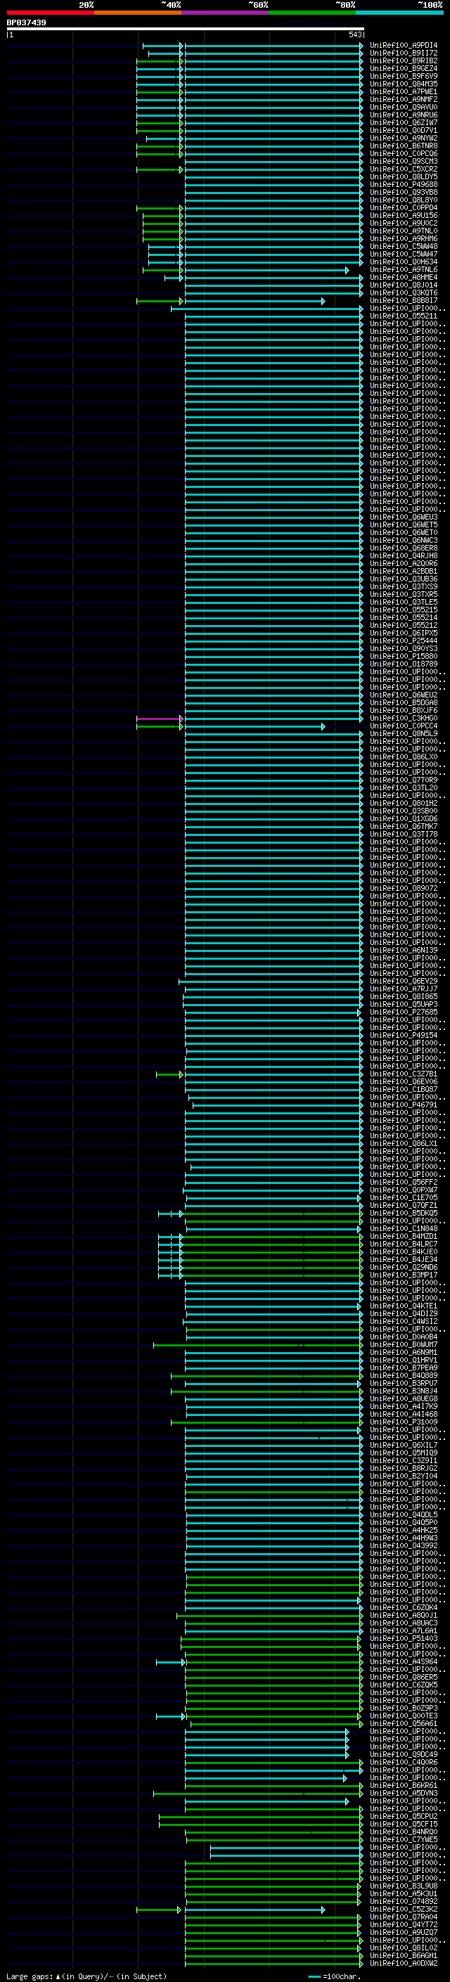Open hit UniRef100_P25444
The image size is (450, 1982).
tap(403, 640)
